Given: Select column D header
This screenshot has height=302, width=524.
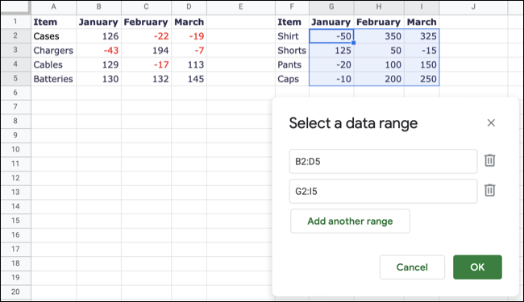Looking at the screenshot, I should coord(189,7).
